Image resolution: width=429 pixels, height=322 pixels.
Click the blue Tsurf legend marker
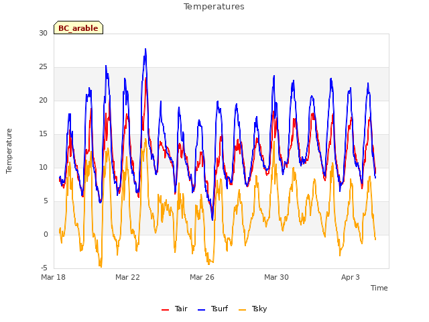coord(201,310)
